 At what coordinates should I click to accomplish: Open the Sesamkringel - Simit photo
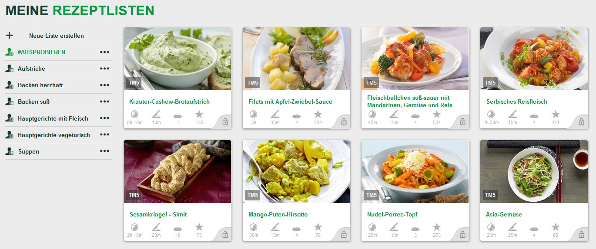pyautogui.click(x=177, y=171)
